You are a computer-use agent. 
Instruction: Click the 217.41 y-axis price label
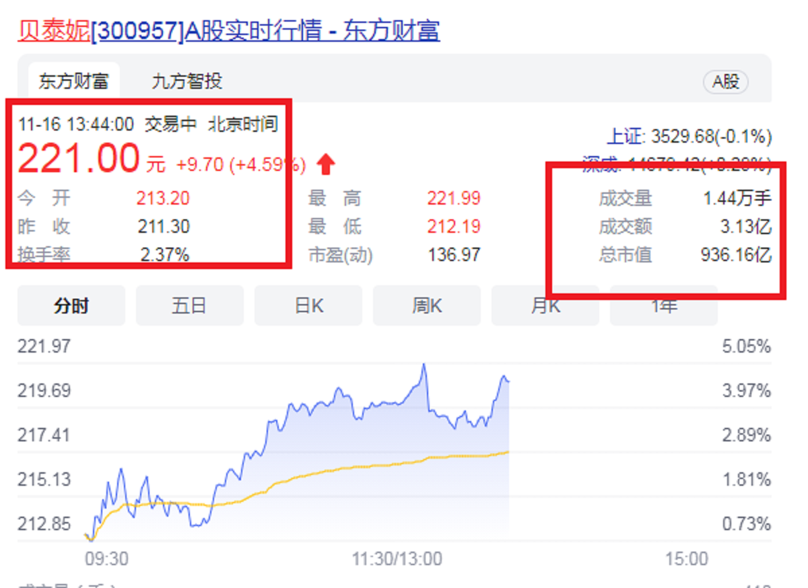click(44, 435)
